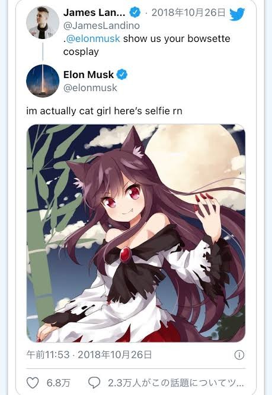This screenshot has width=272, height=395.
Task: Open the tweet info circle icon
Action: (239, 355)
